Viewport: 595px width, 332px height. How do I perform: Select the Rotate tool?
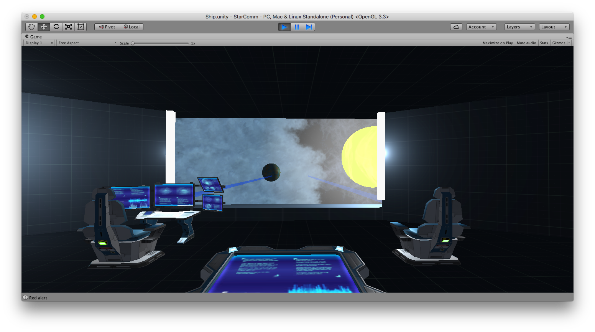56,27
